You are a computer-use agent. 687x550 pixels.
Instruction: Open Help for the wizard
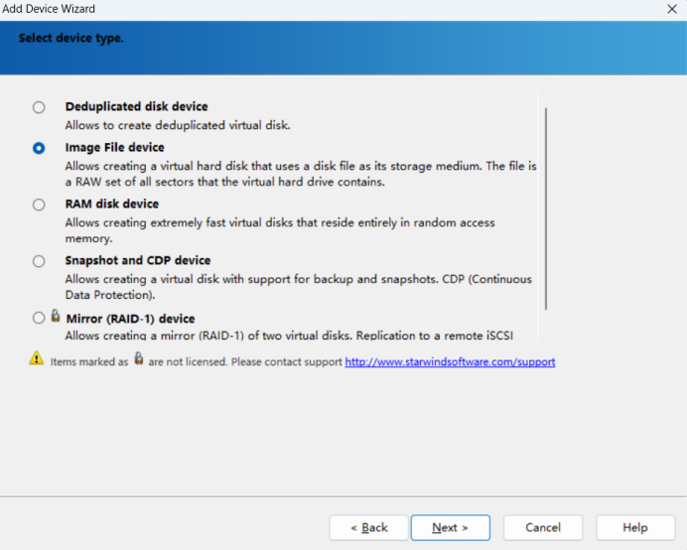634,527
